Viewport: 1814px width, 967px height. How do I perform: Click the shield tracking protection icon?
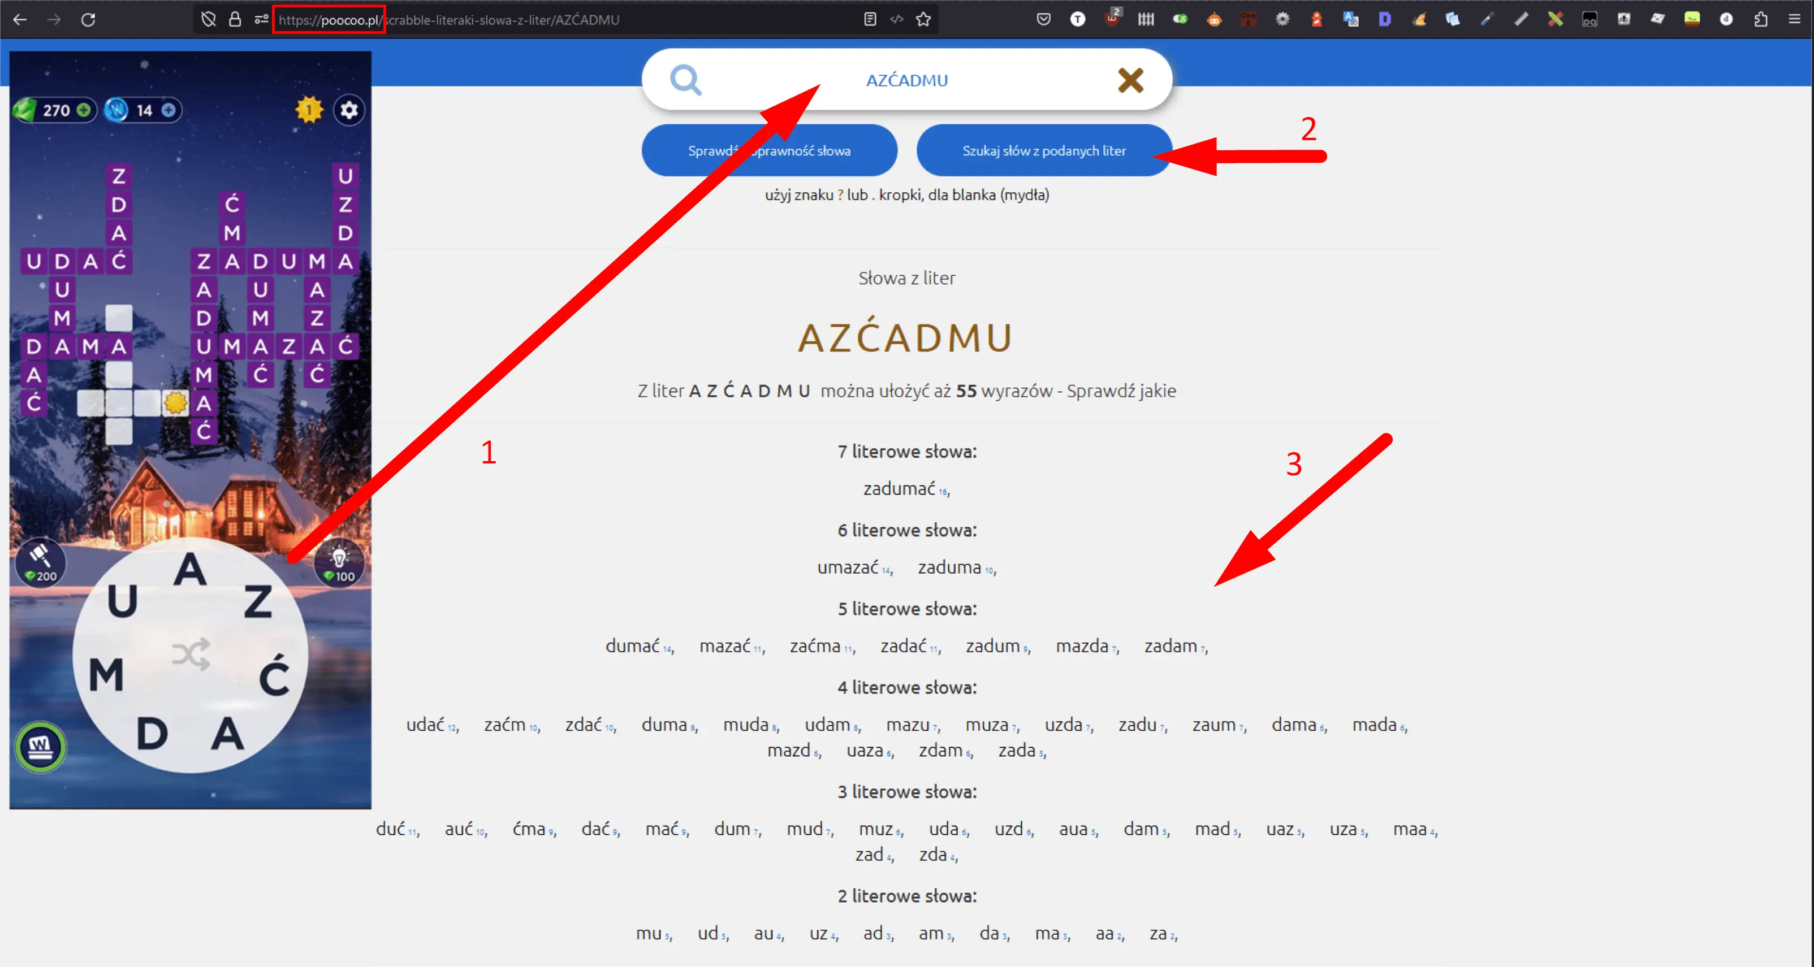209,20
